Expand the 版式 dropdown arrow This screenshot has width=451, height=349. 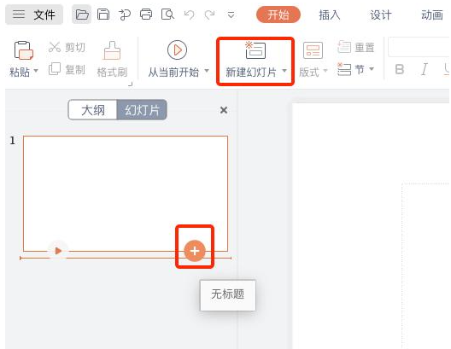(325, 71)
